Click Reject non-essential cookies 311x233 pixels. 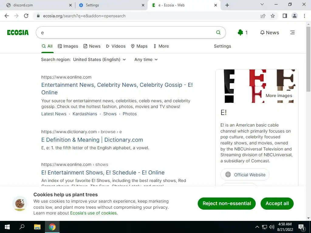227,204
